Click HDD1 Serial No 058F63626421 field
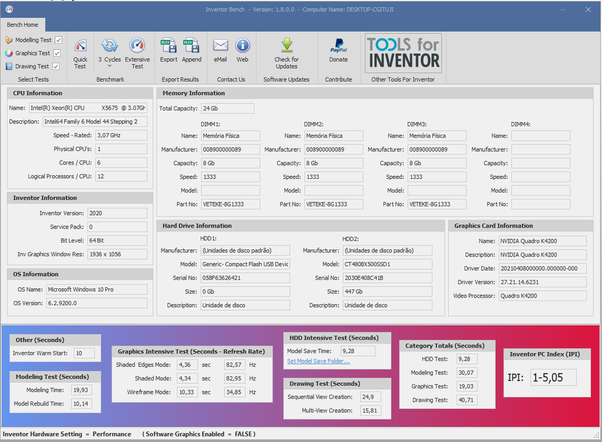The height and width of the screenshot is (442, 602). [245, 278]
